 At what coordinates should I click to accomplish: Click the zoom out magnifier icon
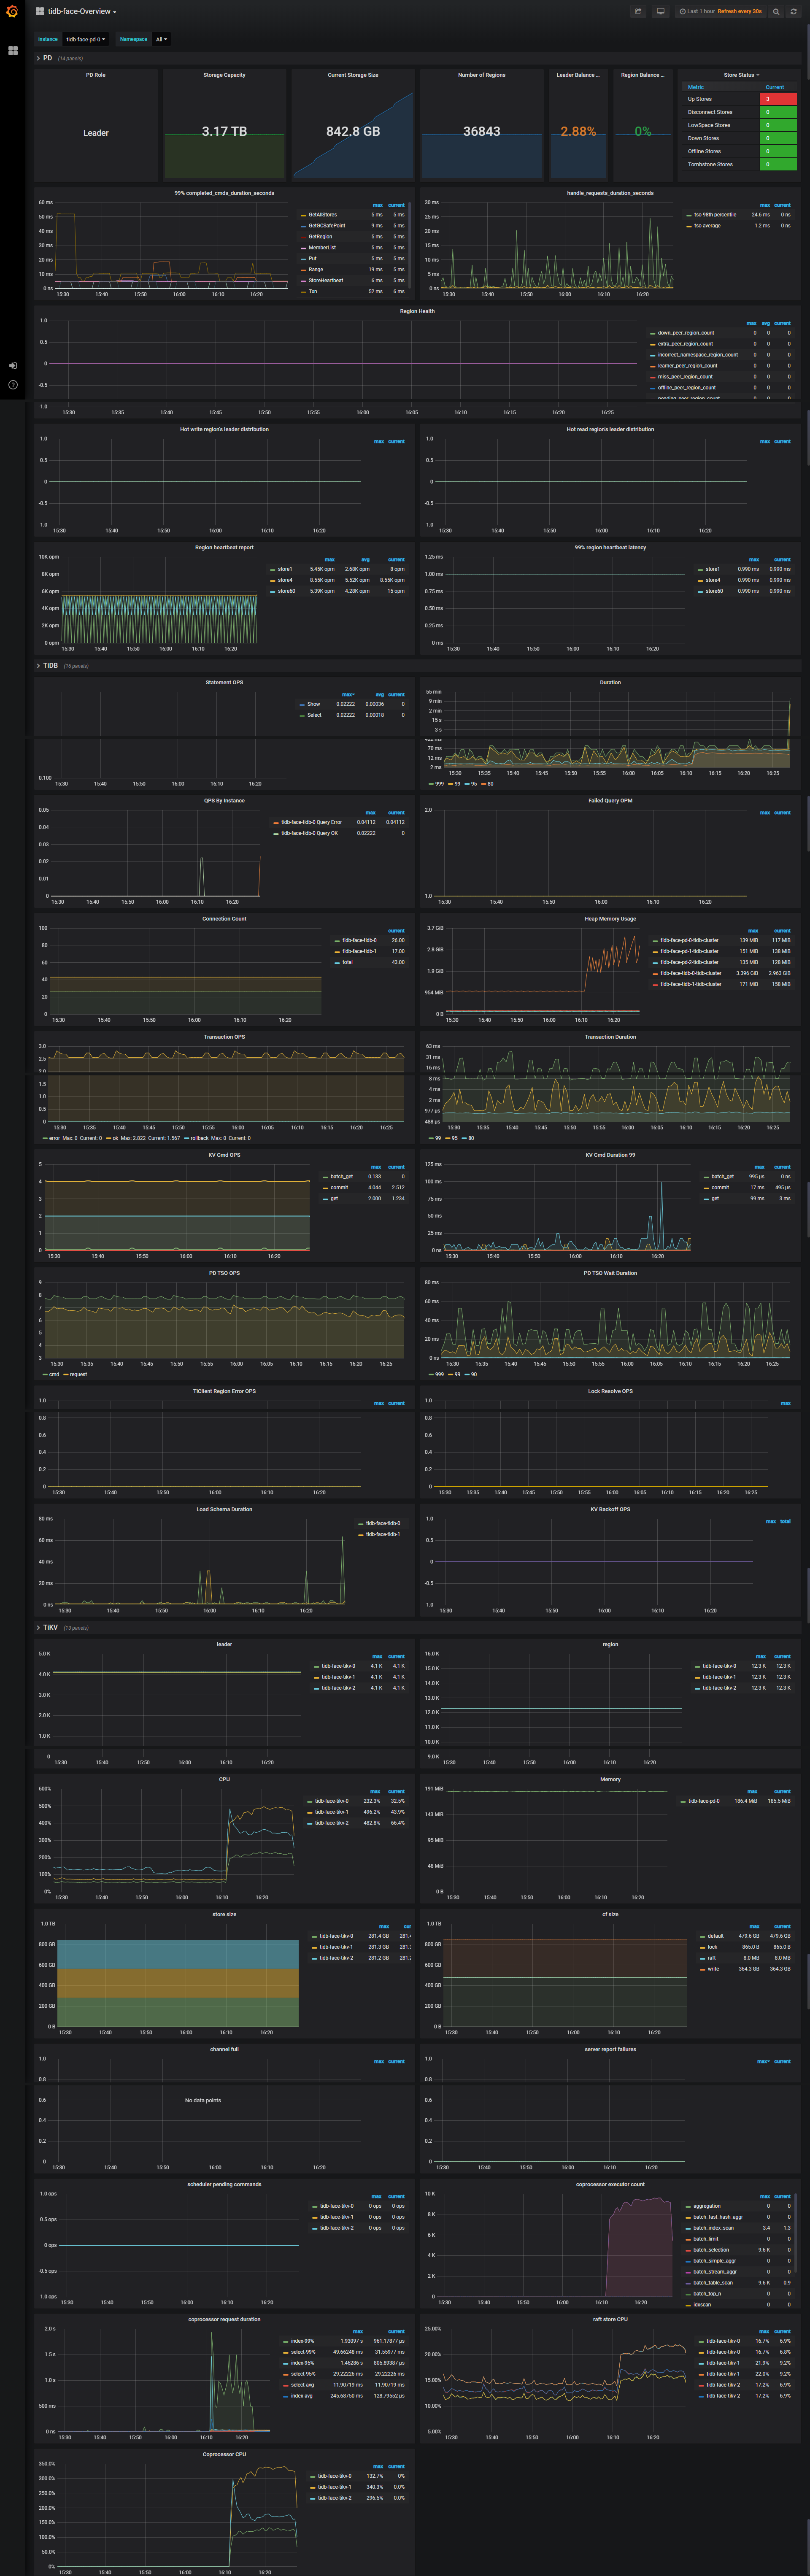tap(776, 12)
